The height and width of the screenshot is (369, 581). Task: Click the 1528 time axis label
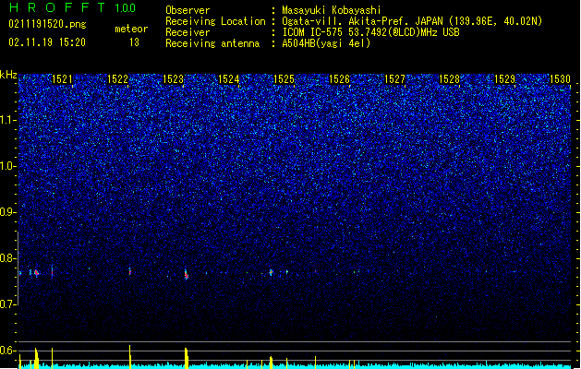click(449, 79)
